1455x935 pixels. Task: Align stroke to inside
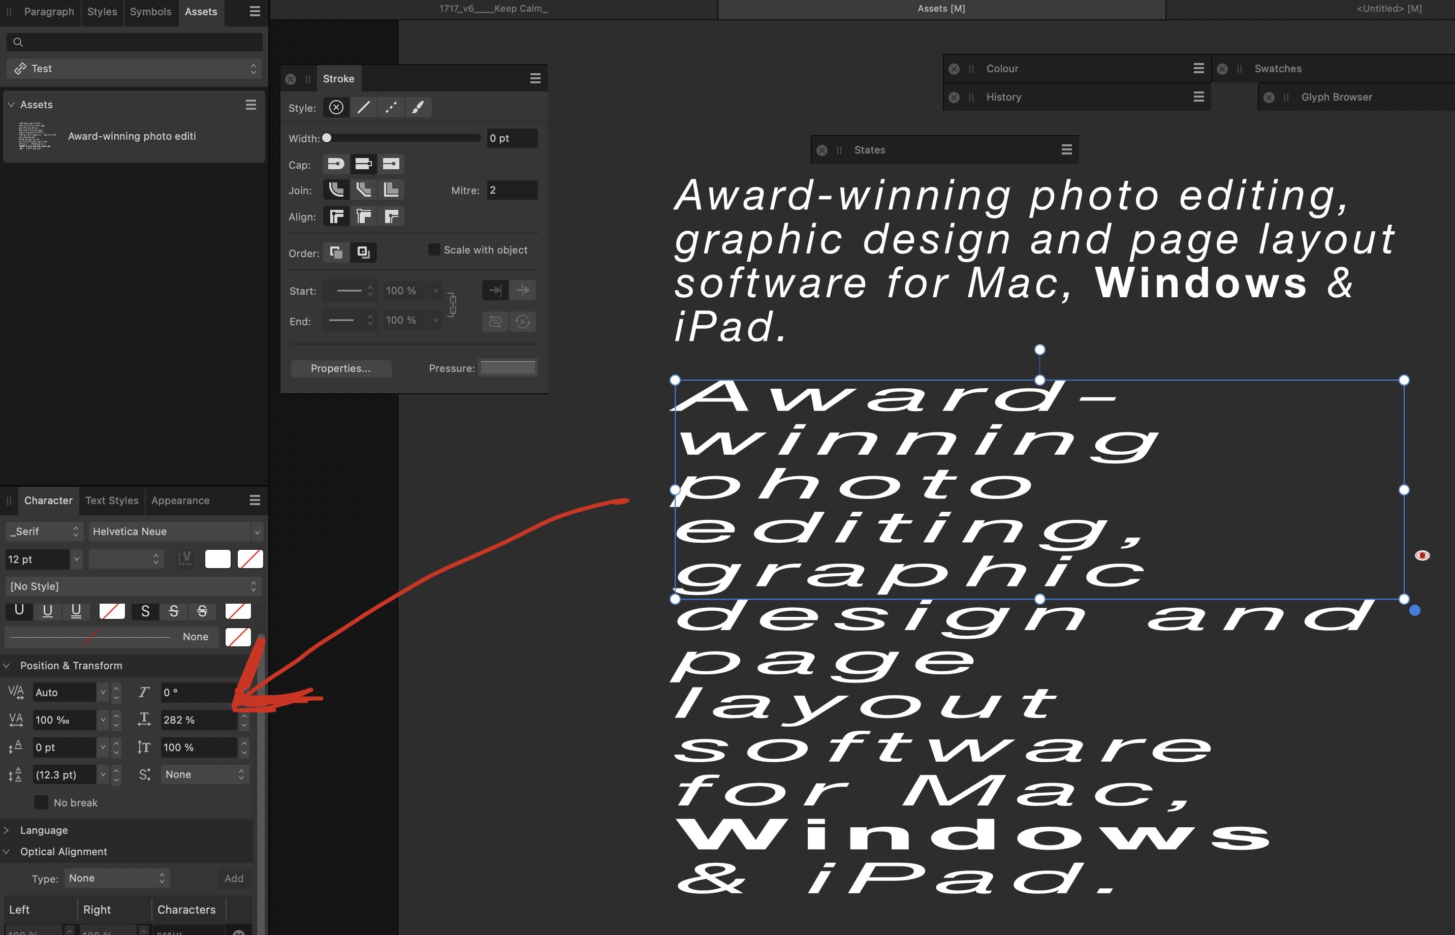click(x=363, y=217)
